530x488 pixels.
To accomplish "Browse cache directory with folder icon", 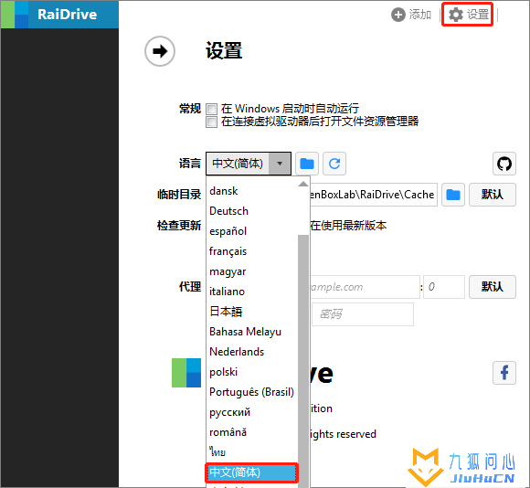I will point(453,195).
